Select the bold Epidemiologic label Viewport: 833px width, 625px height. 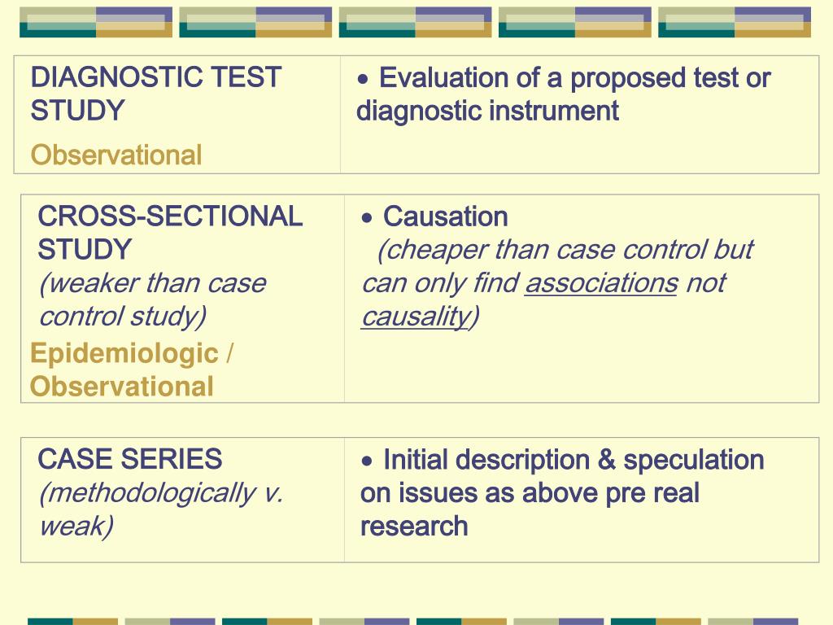124,354
